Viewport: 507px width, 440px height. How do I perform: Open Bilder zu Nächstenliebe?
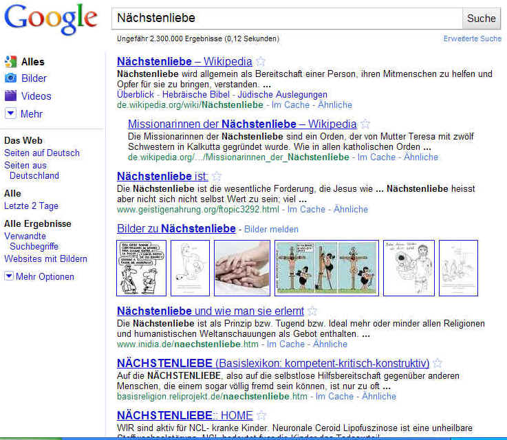[x=176, y=228]
